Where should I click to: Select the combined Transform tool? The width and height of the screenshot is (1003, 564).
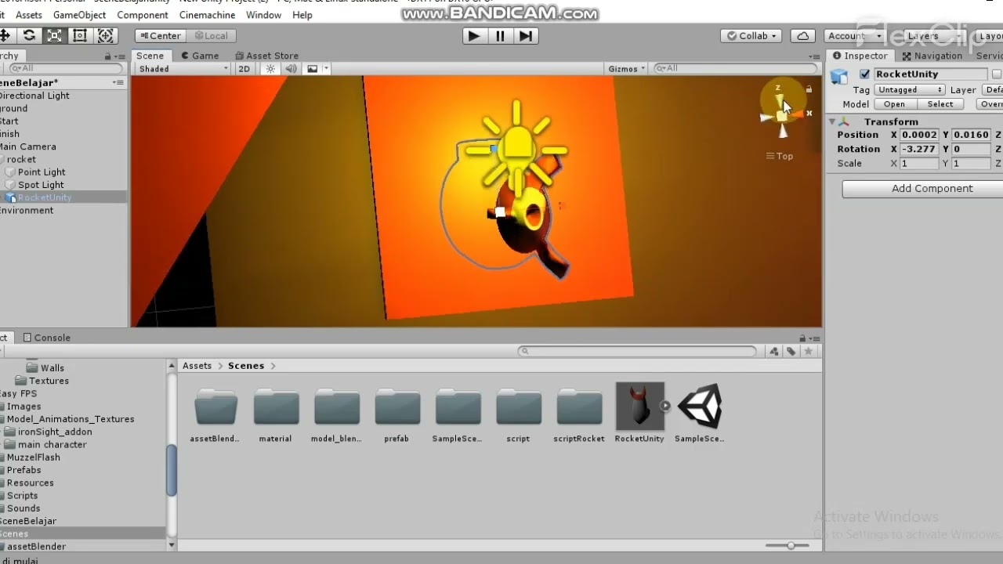coord(106,35)
